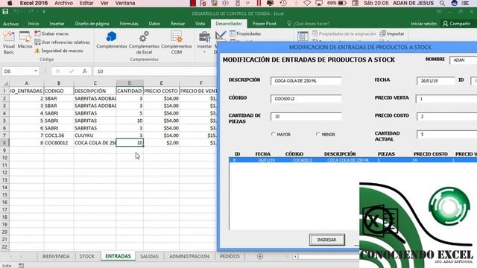Cancel the formula bar entry
477x268 pixels.
[57, 71]
